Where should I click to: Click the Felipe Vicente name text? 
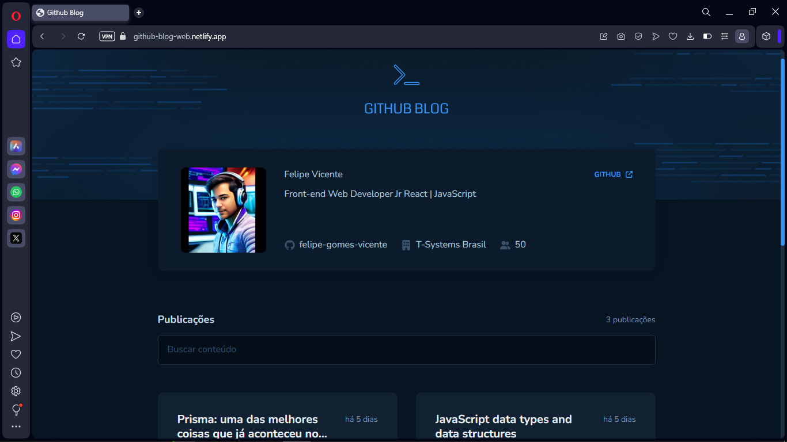(x=313, y=174)
